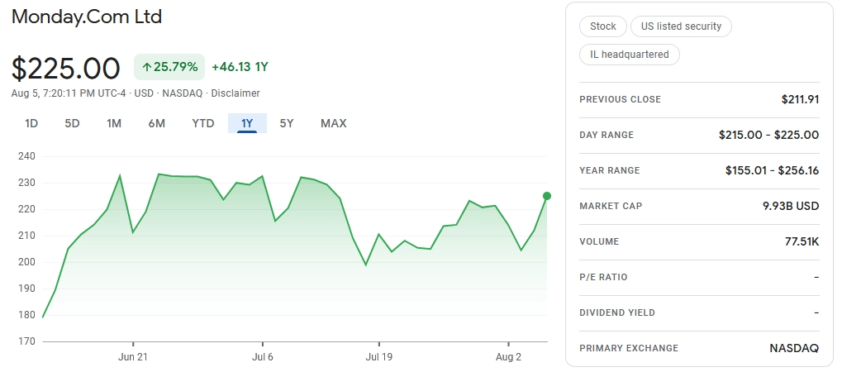
Task: Select the active 1Y range tab
Action: click(247, 124)
